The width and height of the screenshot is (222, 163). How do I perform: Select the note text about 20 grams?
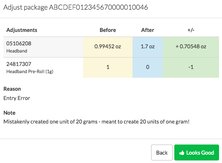click(x=96, y=121)
